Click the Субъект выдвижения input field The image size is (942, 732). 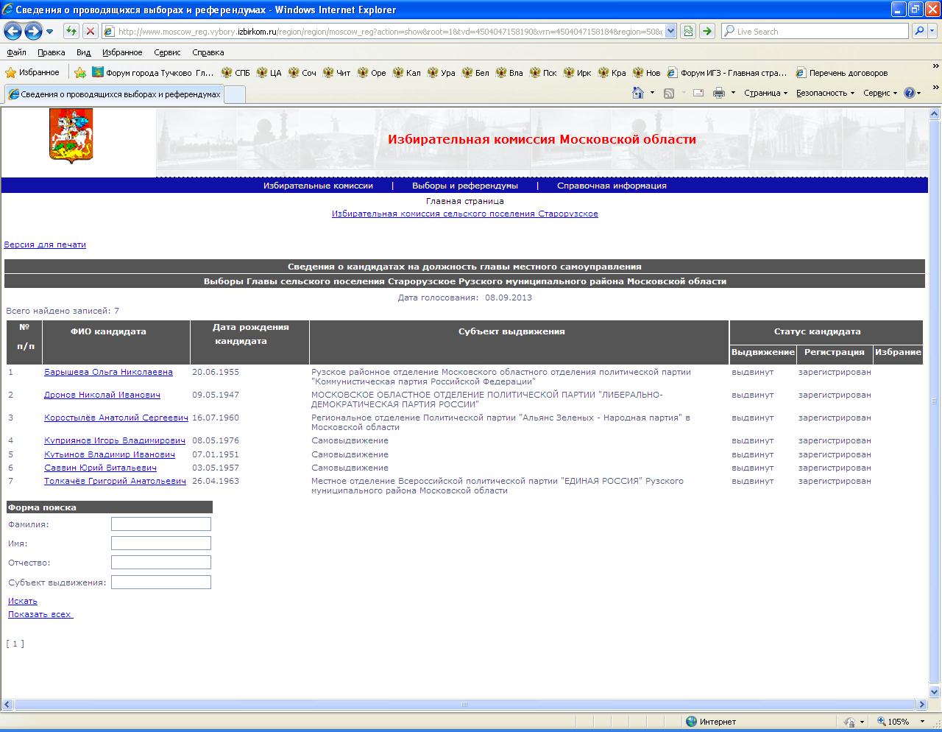click(x=161, y=582)
